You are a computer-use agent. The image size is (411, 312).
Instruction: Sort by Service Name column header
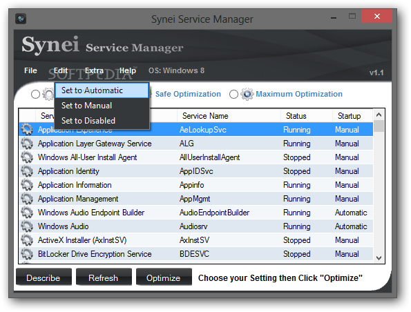pos(229,116)
